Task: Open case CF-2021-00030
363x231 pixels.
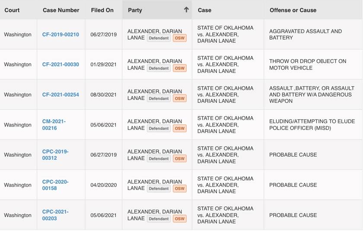Action: [60, 65]
